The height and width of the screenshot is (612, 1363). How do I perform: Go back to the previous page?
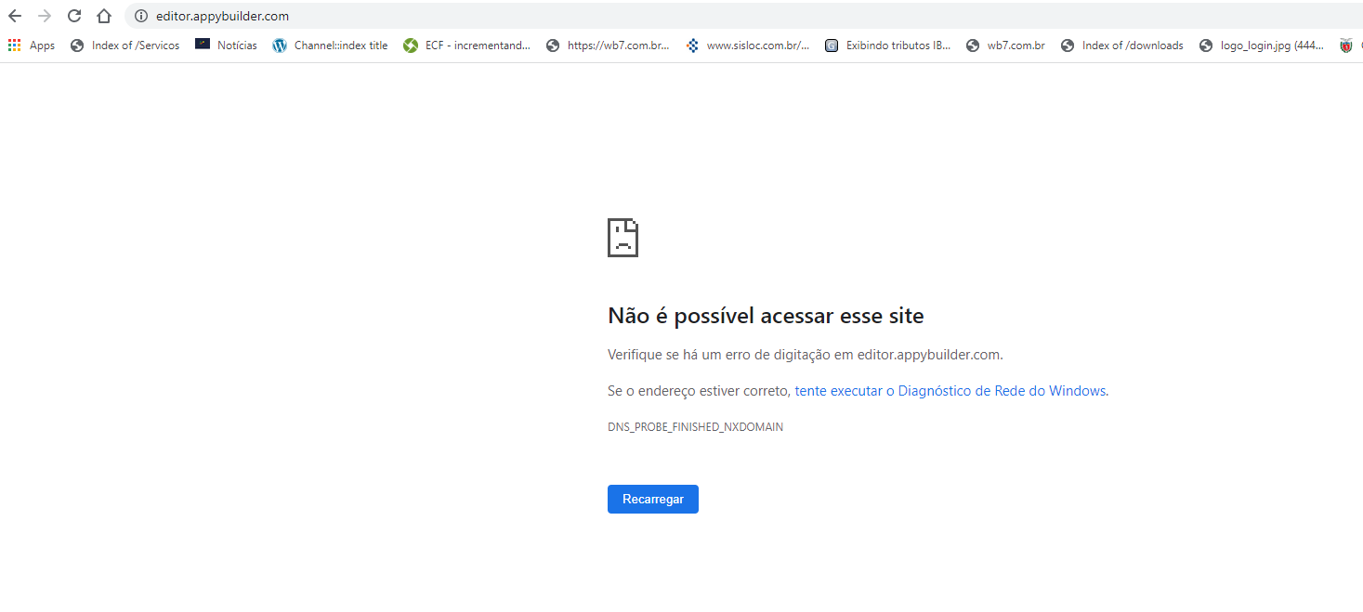pos(15,16)
